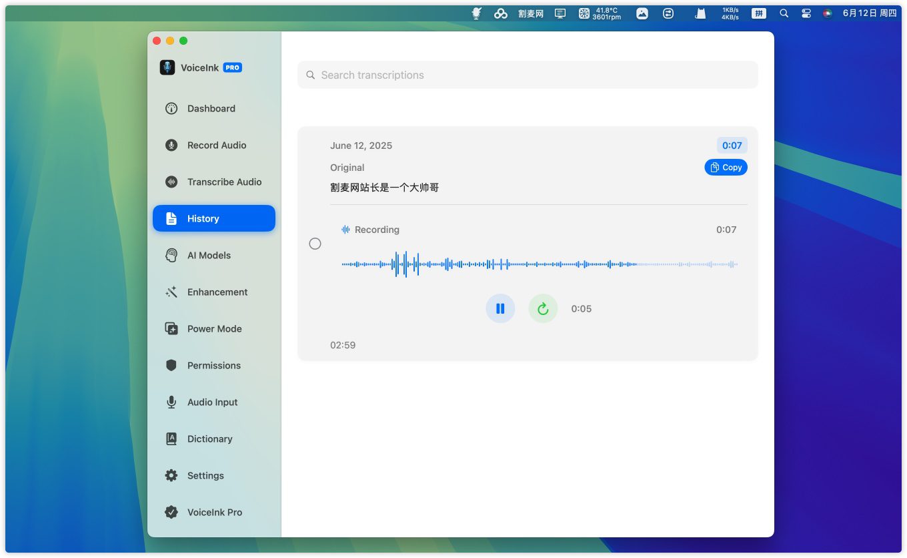The image size is (907, 558).
Task: Copy the original transcription text
Action: tap(726, 168)
